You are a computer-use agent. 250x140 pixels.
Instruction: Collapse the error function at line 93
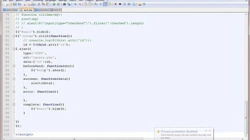point(14,92)
